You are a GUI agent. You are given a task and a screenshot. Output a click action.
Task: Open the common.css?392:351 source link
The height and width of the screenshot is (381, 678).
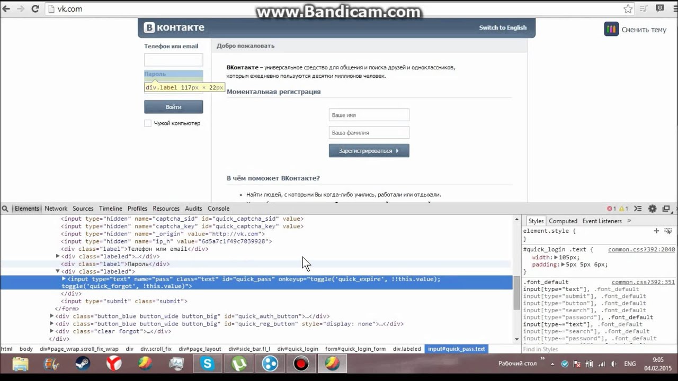pos(644,282)
